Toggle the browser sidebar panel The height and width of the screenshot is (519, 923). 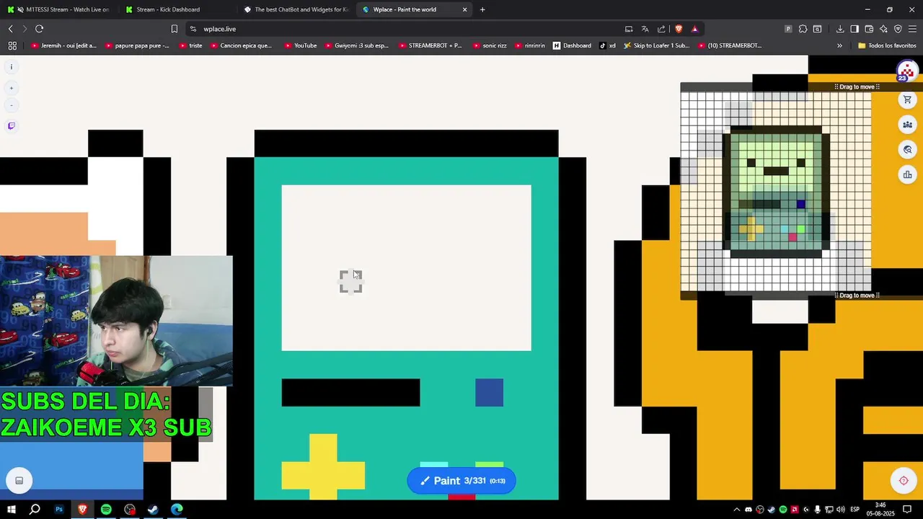[854, 29]
